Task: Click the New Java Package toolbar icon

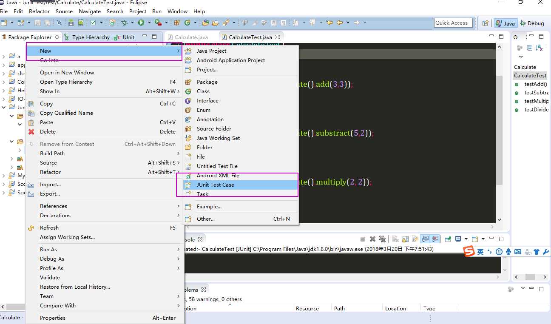Action: (176, 23)
